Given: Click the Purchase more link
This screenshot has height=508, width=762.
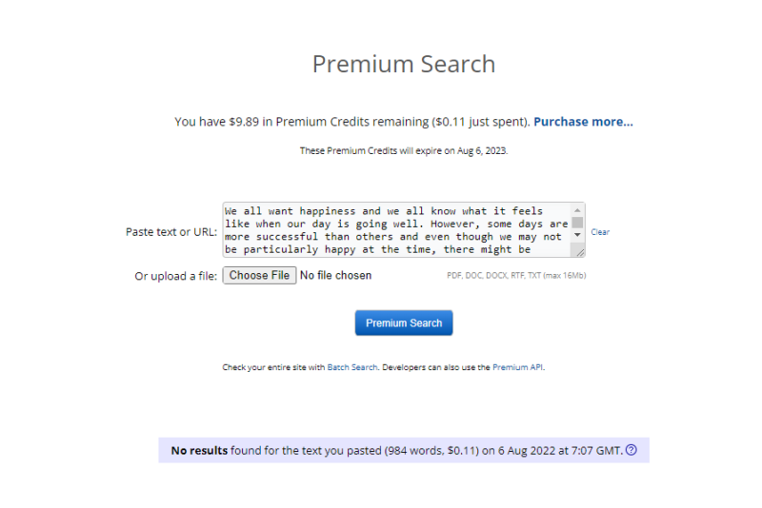Looking at the screenshot, I should 583,122.
